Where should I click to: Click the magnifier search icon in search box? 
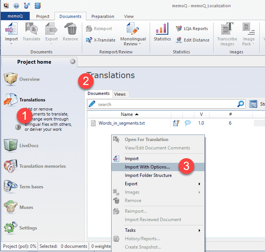point(241,104)
